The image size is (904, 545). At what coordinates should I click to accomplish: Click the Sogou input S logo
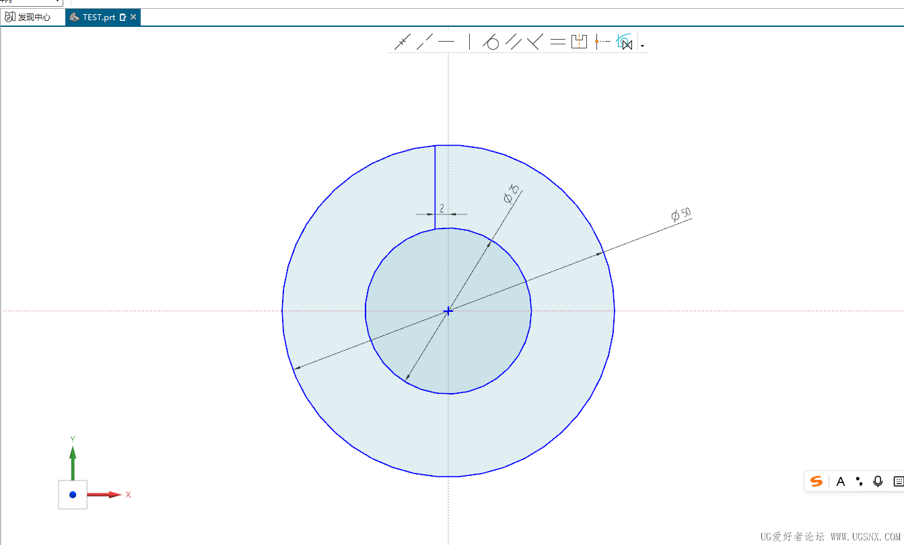[816, 481]
